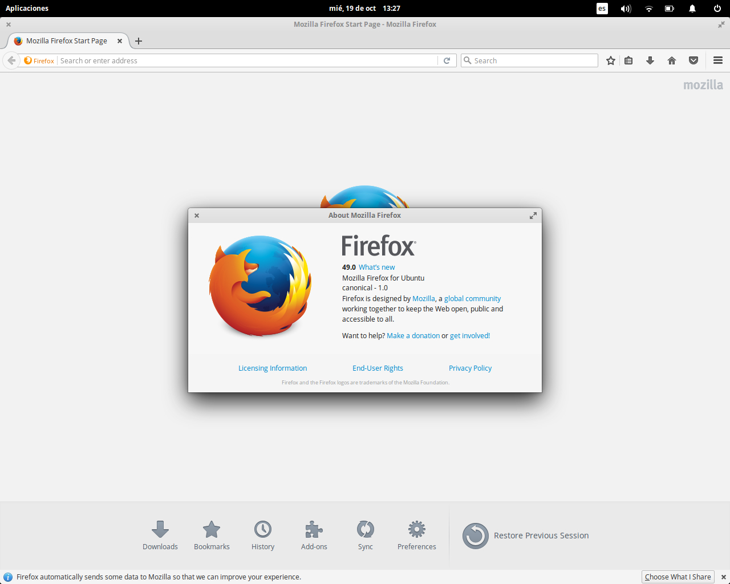Close the About Mozilla Firefox dialog

point(197,216)
